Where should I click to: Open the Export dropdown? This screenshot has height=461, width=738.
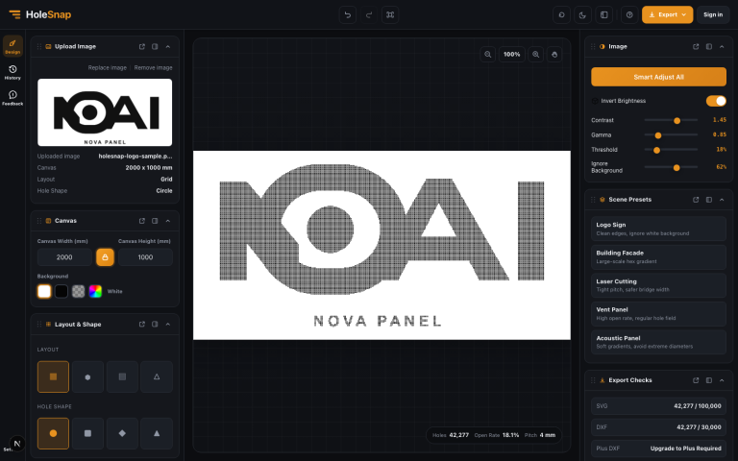(x=667, y=14)
